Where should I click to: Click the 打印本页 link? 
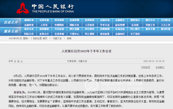pyautogui.click(x=146, y=67)
